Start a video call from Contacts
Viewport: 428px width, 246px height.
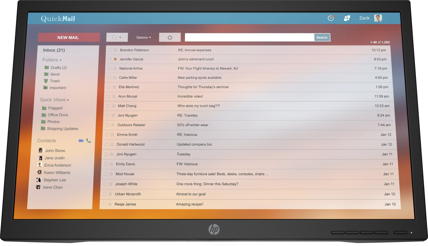coord(81,141)
